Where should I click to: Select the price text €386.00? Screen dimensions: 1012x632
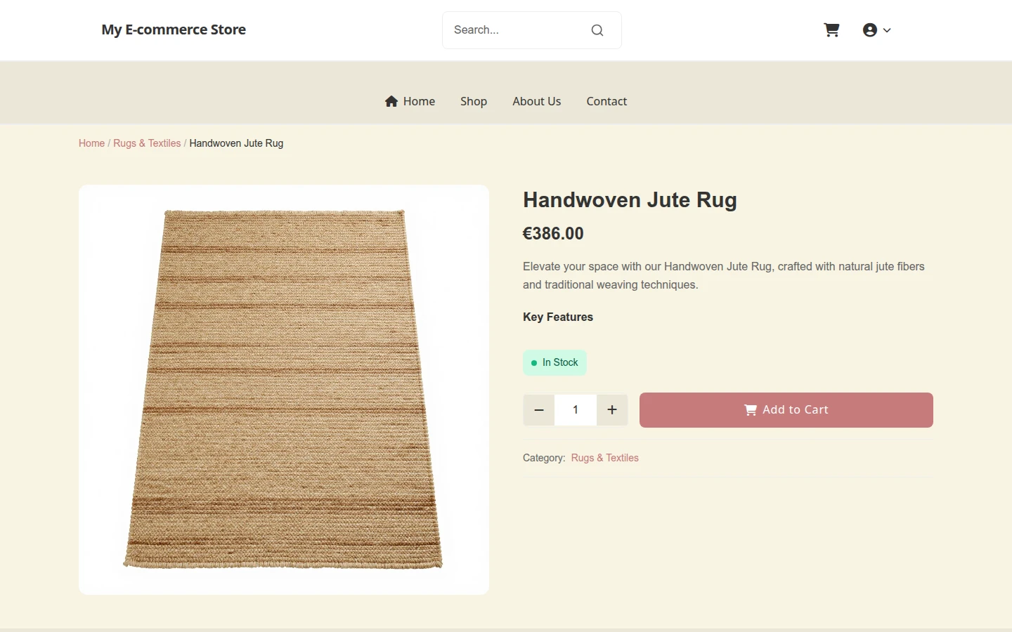click(553, 234)
